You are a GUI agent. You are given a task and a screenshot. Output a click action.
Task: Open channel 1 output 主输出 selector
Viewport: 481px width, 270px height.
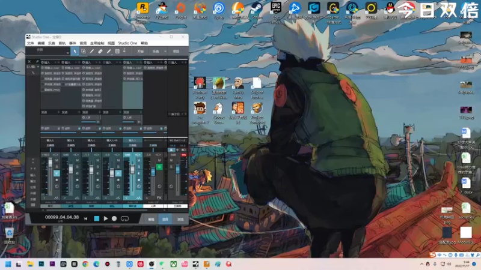click(51, 145)
